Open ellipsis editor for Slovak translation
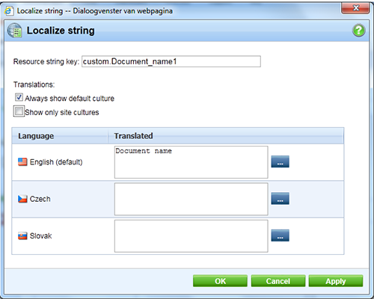The width and height of the screenshot is (374, 299). point(280,235)
